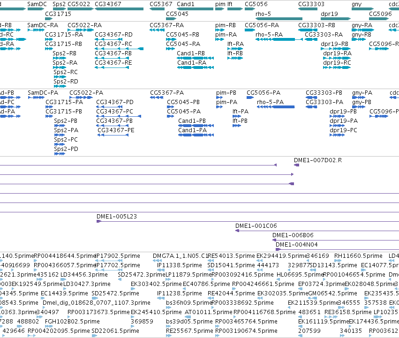Screen dimensions: 399x338
Task: Select EST HL06695.5prime
Action: [300, 275]
